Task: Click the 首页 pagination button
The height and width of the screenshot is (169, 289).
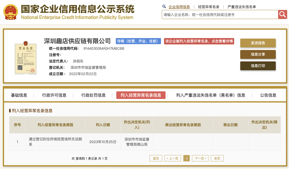Action: [x=156, y=158]
